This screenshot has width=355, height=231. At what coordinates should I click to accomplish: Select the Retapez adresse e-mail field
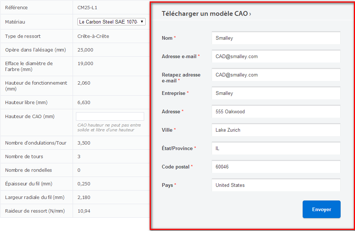(276, 75)
